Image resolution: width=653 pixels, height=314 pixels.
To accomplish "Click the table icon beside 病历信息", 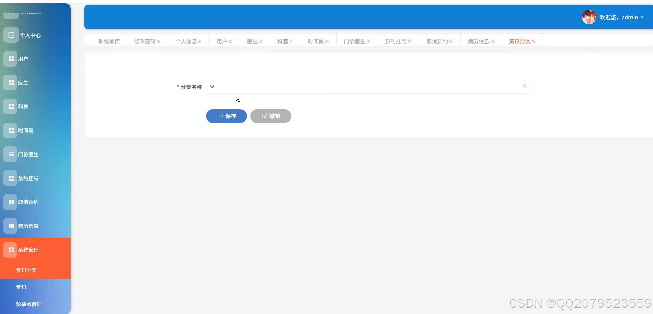I will point(11,226).
